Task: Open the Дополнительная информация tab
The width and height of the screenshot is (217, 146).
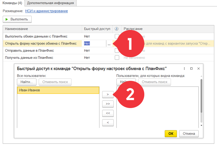Action: 50,3
